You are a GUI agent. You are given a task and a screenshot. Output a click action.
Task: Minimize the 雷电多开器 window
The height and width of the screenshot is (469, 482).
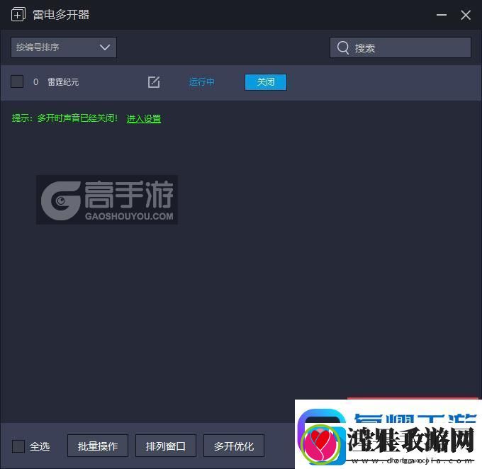point(442,15)
